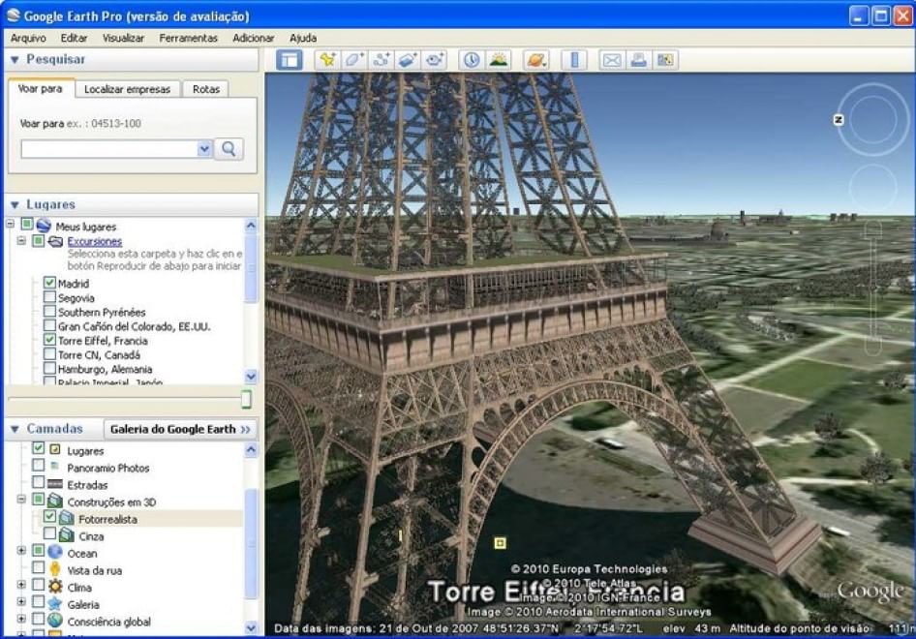Check Gran Cañón del Colorado checkbox

coord(49,325)
